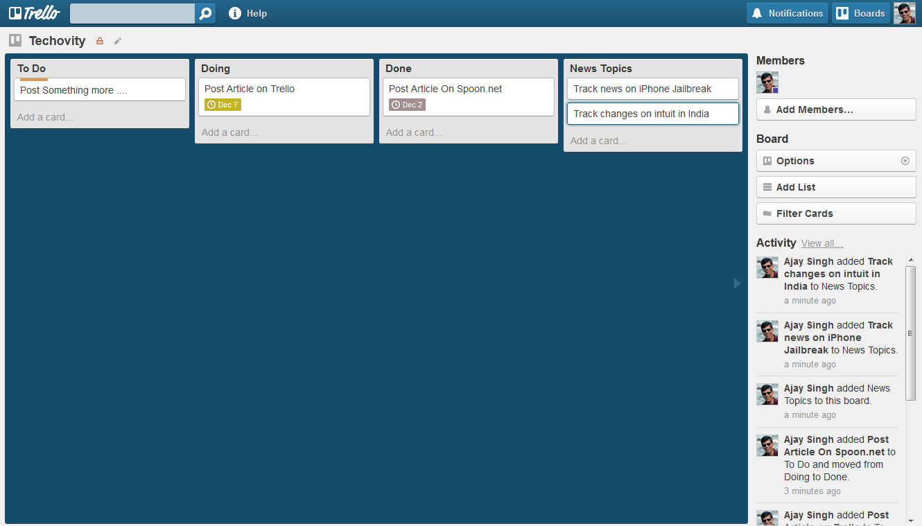Viewport: 922px width, 526px height.
Task: Open the board Options dropdown
Action: 836,161
